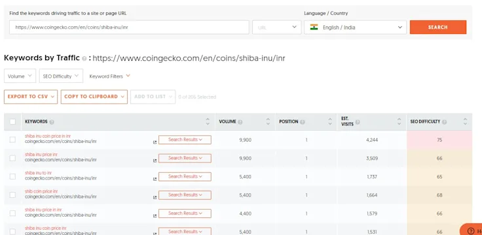The height and width of the screenshot is (235, 482).
Task: Select the volume value 4,400
Action: 246,213
